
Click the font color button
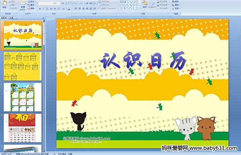click(x=69, y=9)
